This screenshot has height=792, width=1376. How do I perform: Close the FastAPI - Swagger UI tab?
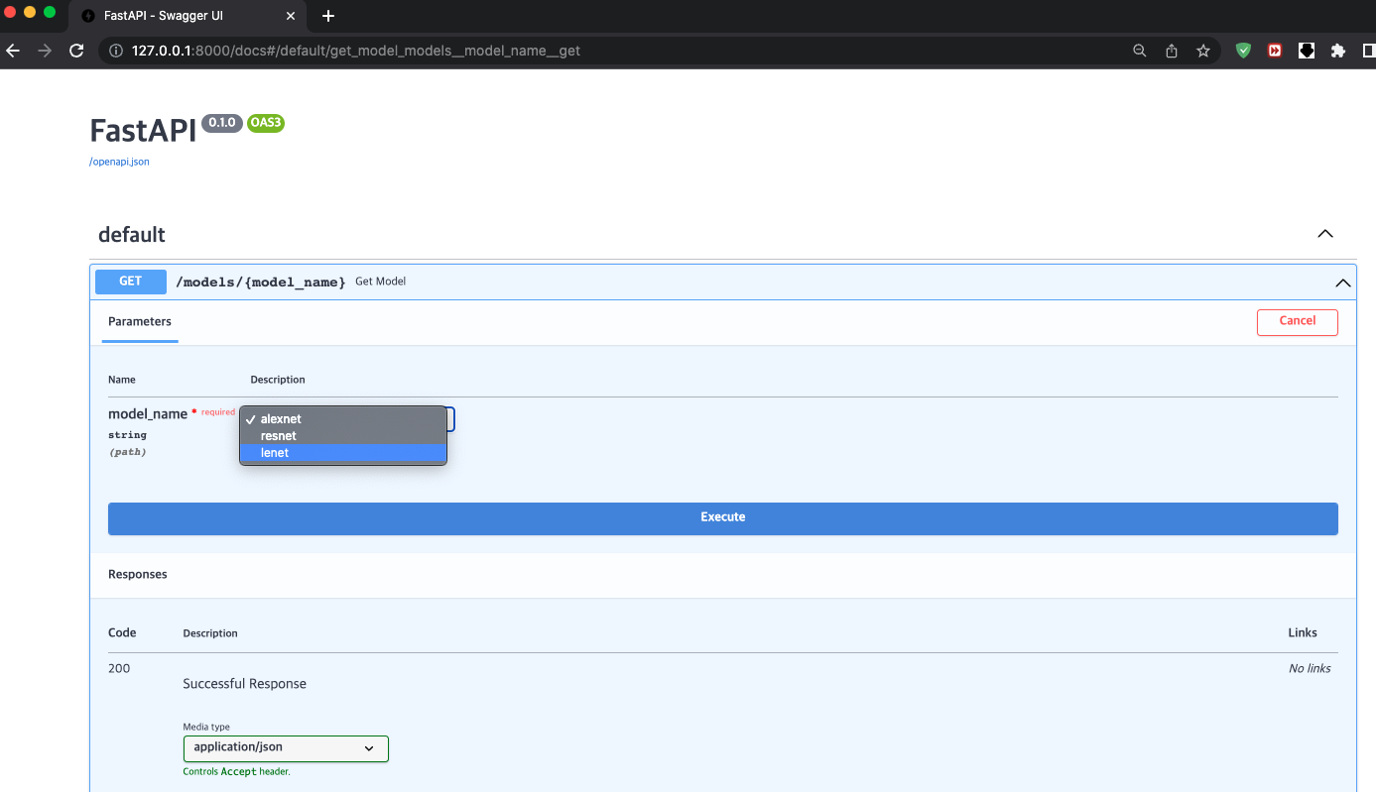(291, 16)
